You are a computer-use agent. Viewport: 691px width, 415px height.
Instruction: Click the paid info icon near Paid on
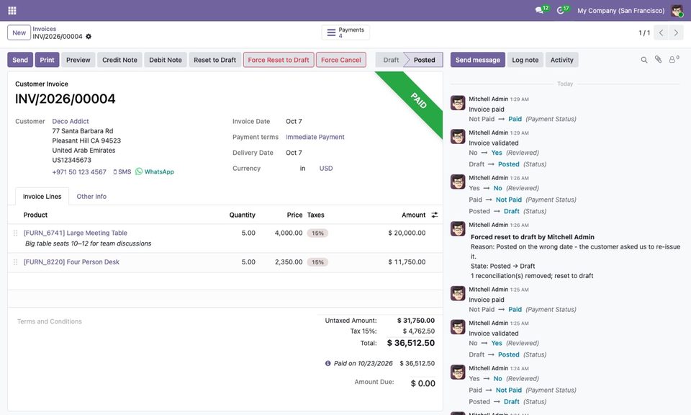328,363
